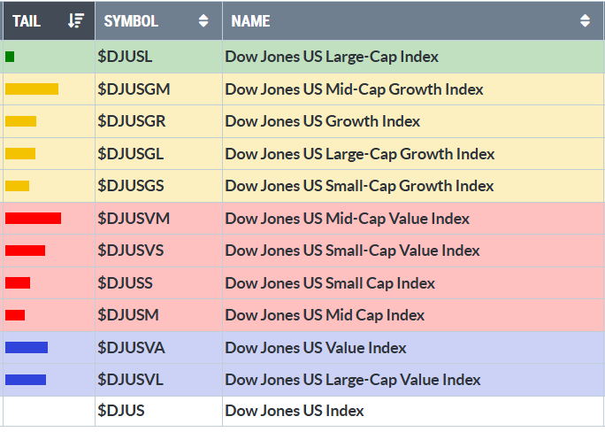This screenshot has height=432, width=605.
Task: Click the $DJUSGS symbol cell
Action: (x=131, y=186)
